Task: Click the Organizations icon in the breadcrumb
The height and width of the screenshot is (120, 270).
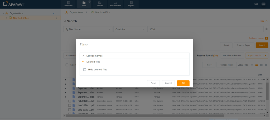Action: pyautogui.click(x=67, y=12)
